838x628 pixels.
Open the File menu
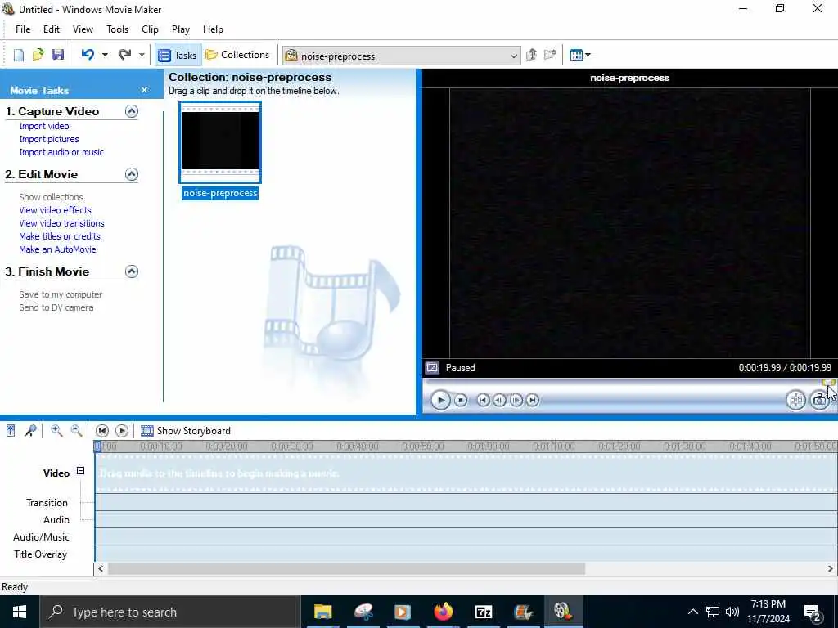23,29
